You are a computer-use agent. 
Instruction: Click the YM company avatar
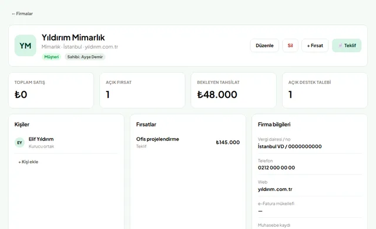(x=25, y=46)
